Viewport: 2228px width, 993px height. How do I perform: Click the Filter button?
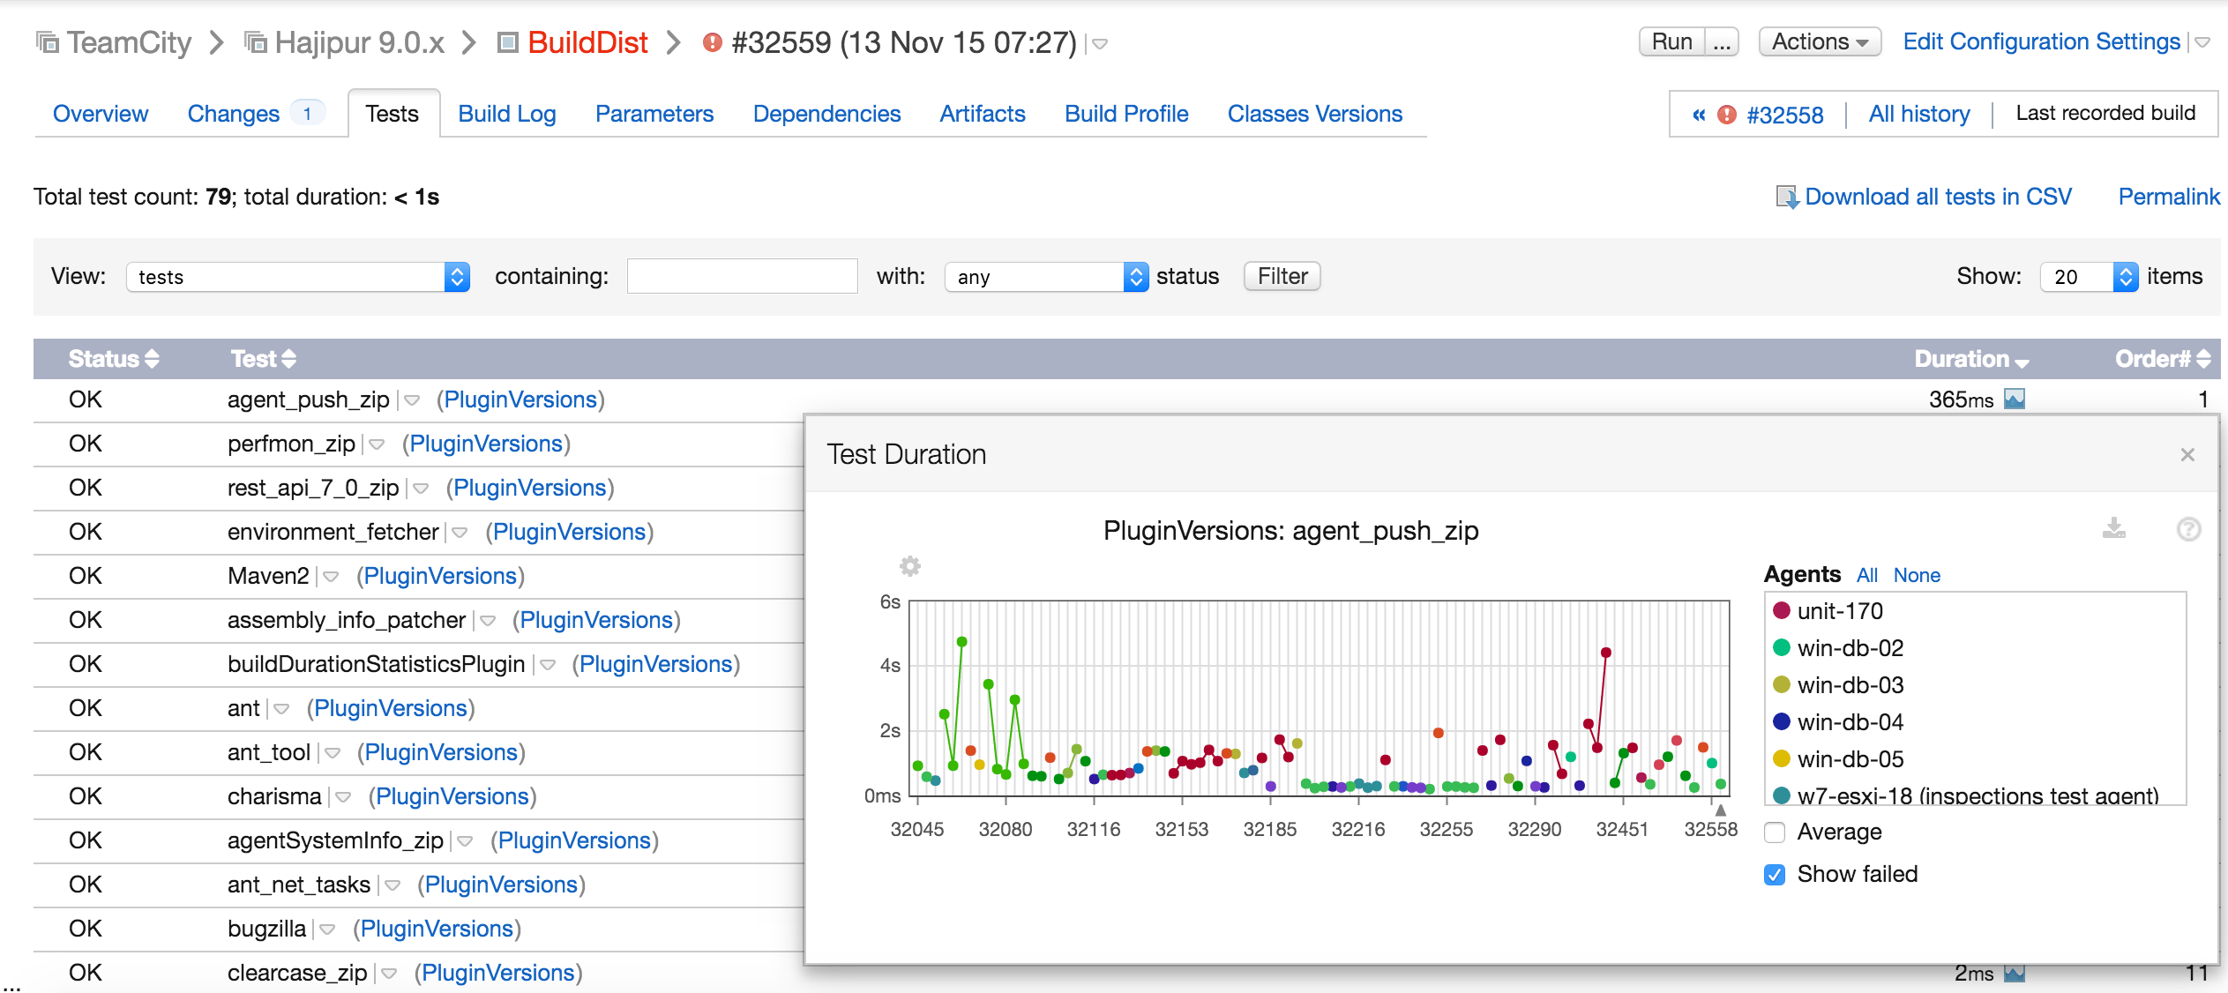(x=1282, y=276)
